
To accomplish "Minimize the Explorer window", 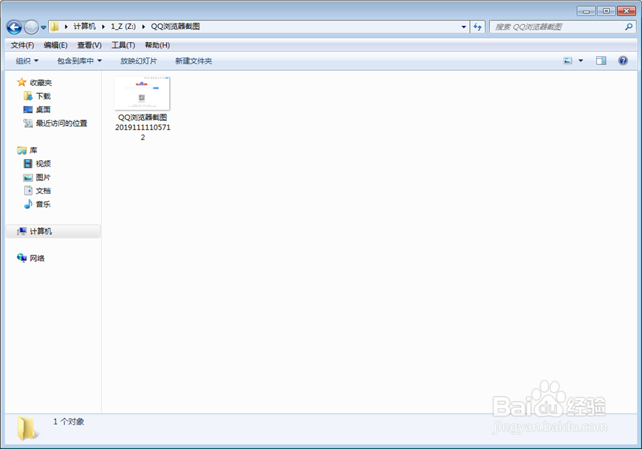I will (x=586, y=11).
